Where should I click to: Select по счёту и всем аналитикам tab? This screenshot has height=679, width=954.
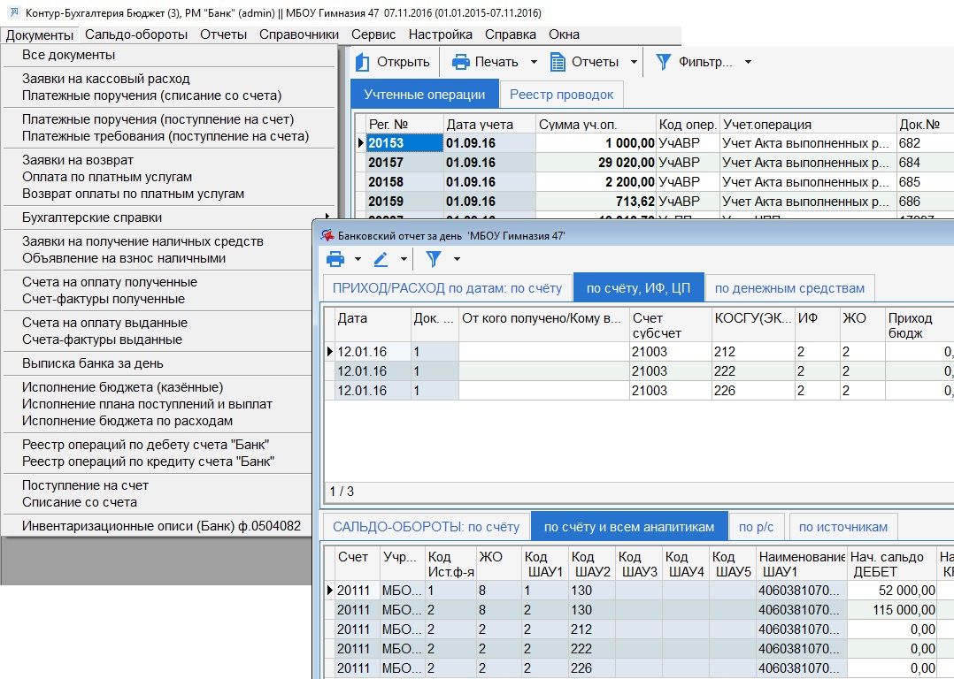(x=629, y=527)
